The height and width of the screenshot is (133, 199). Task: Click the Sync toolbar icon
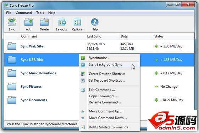pos(12,22)
